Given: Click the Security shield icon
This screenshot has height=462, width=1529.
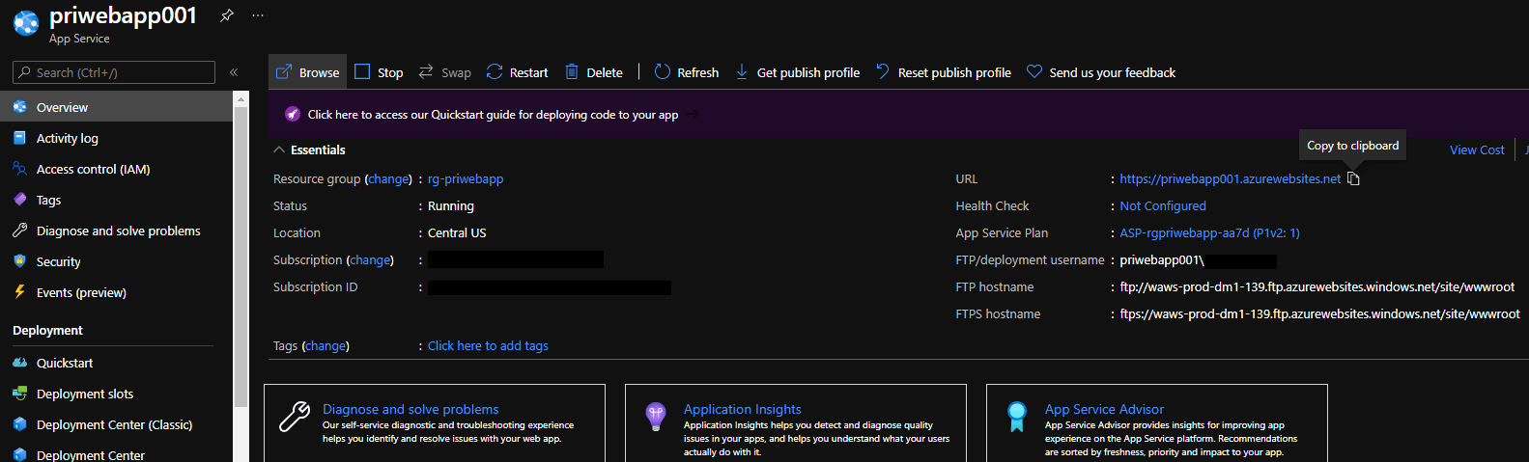Looking at the screenshot, I should click(x=19, y=261).
